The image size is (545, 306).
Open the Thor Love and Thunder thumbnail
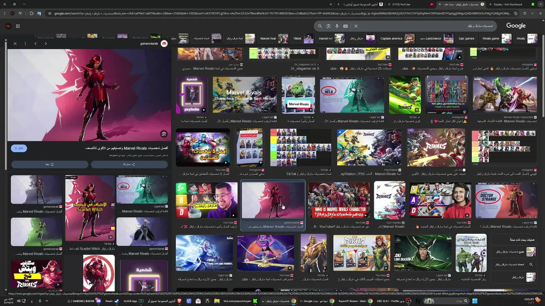click(x=204, y=253)
